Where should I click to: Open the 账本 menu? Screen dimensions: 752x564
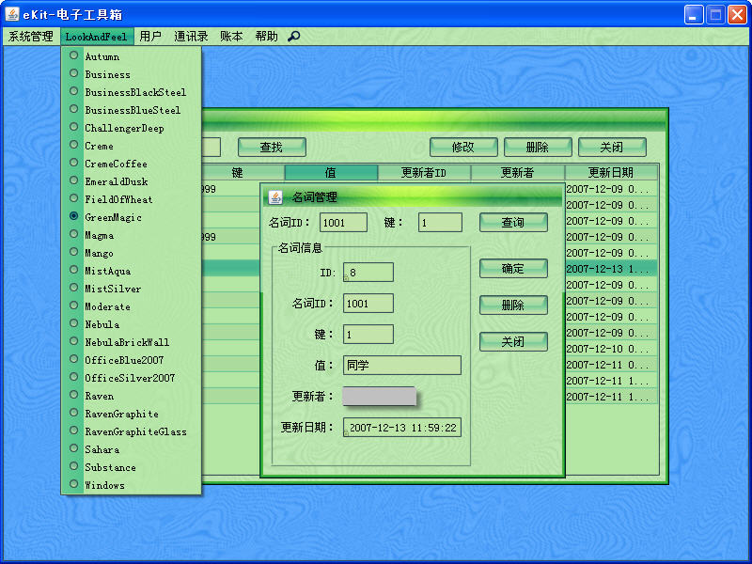tap(231, 37)
